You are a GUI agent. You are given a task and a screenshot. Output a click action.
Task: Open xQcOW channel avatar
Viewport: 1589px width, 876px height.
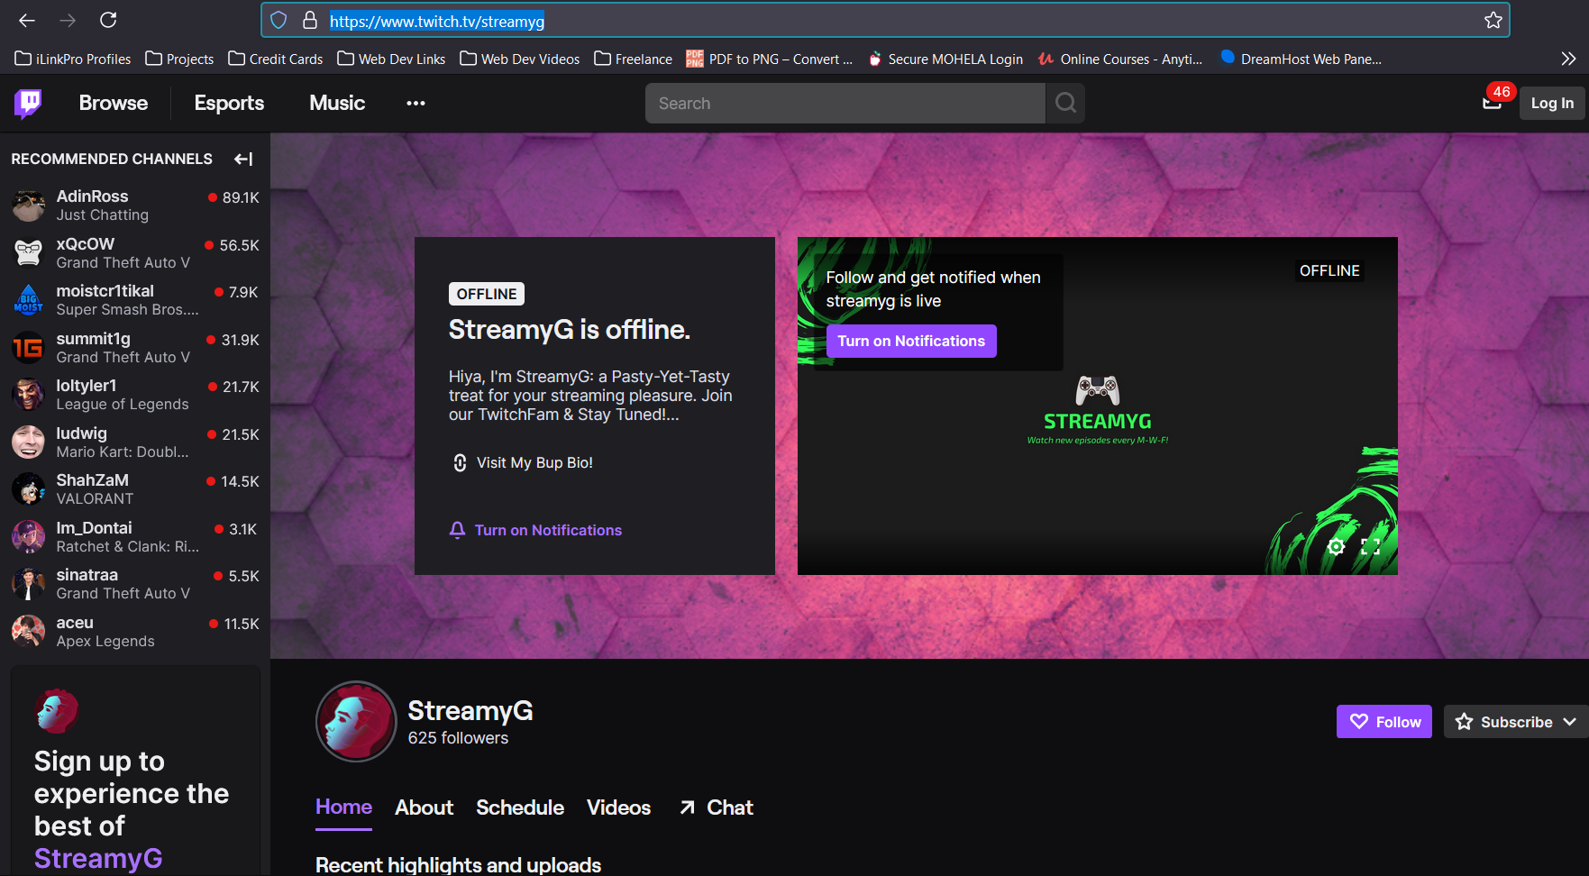coord(29,253)
